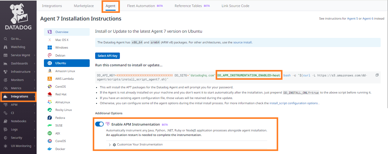This screenshot has height=154, width=388.
Task: Click the Dashboards chart icon
Action: point(5,64)
